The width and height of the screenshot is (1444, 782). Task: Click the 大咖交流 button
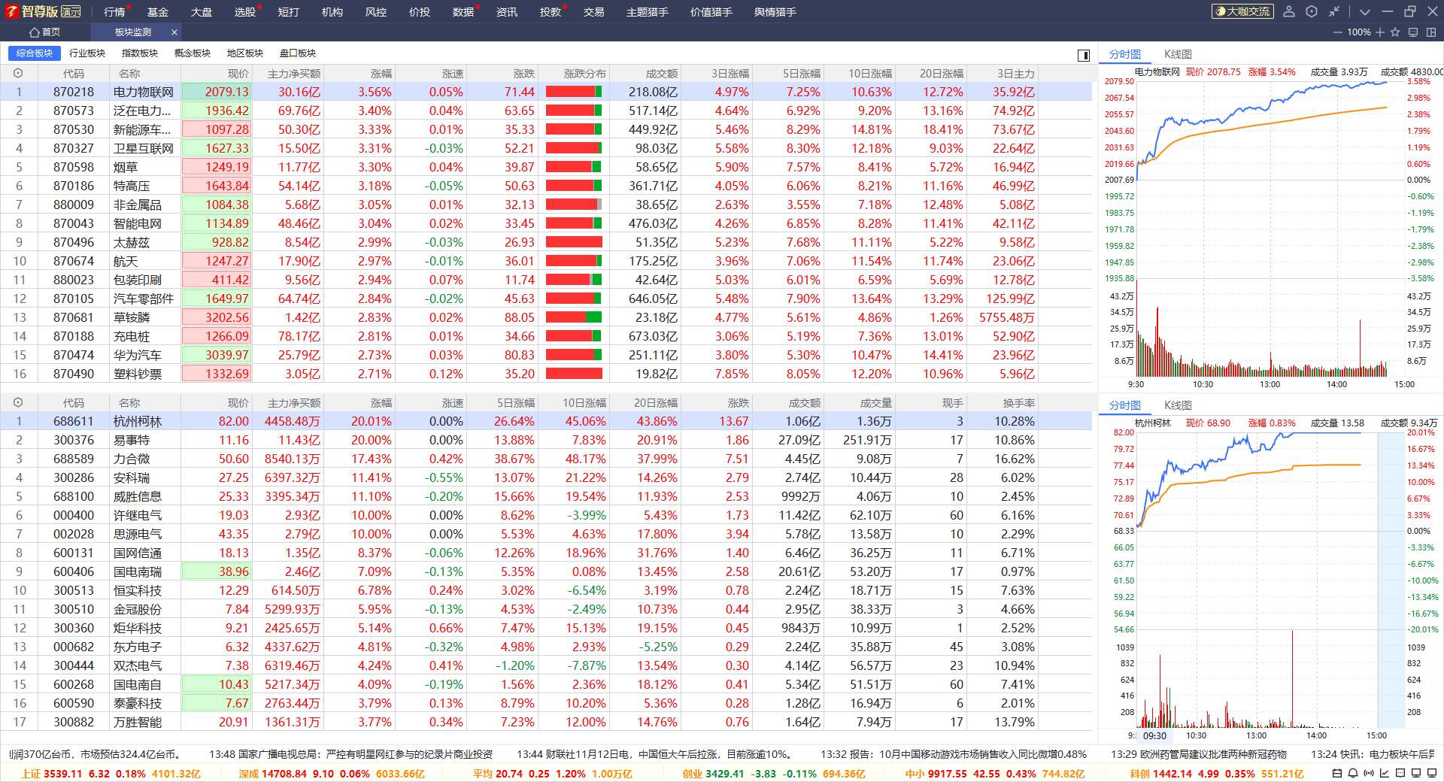1242,11
